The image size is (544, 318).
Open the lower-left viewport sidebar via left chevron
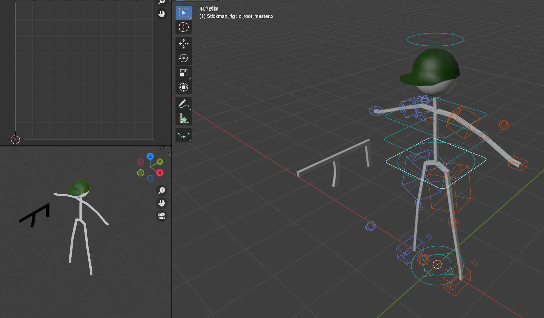coord(169,155)
